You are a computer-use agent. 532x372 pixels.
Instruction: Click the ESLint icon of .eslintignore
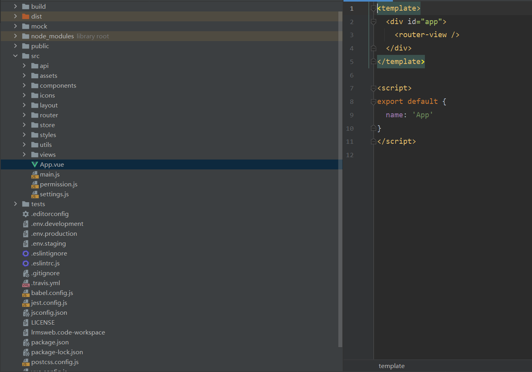[26, 254]
